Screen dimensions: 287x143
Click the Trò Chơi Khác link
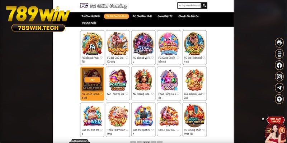point(89,23)
